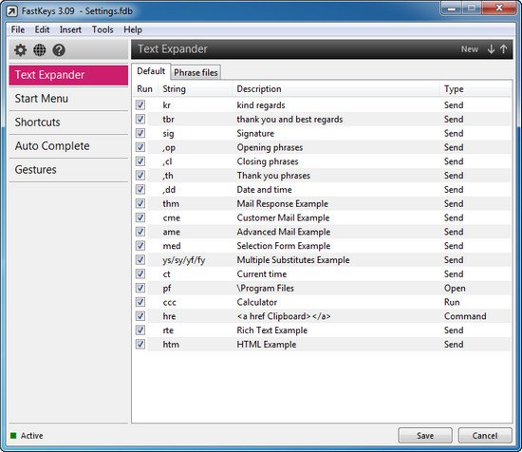Click the 'Open' type cell

point(455,288)
